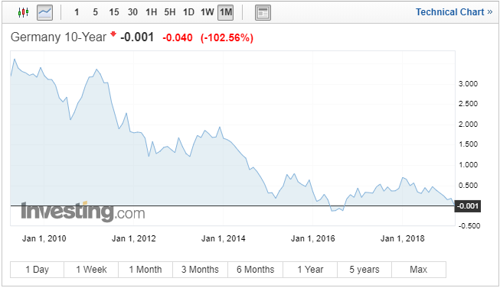This screenshot has width=500, height=288.
Task: Select the 5 years range
Action: click(364, 270)
